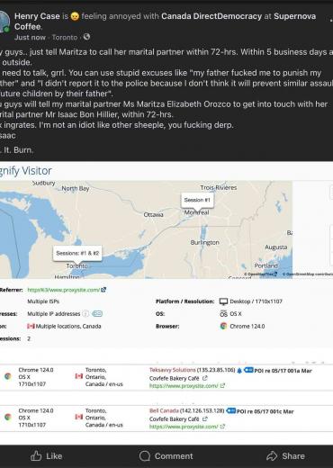
Task: Open the Comment bubble icon
Action: click(145, 456)
